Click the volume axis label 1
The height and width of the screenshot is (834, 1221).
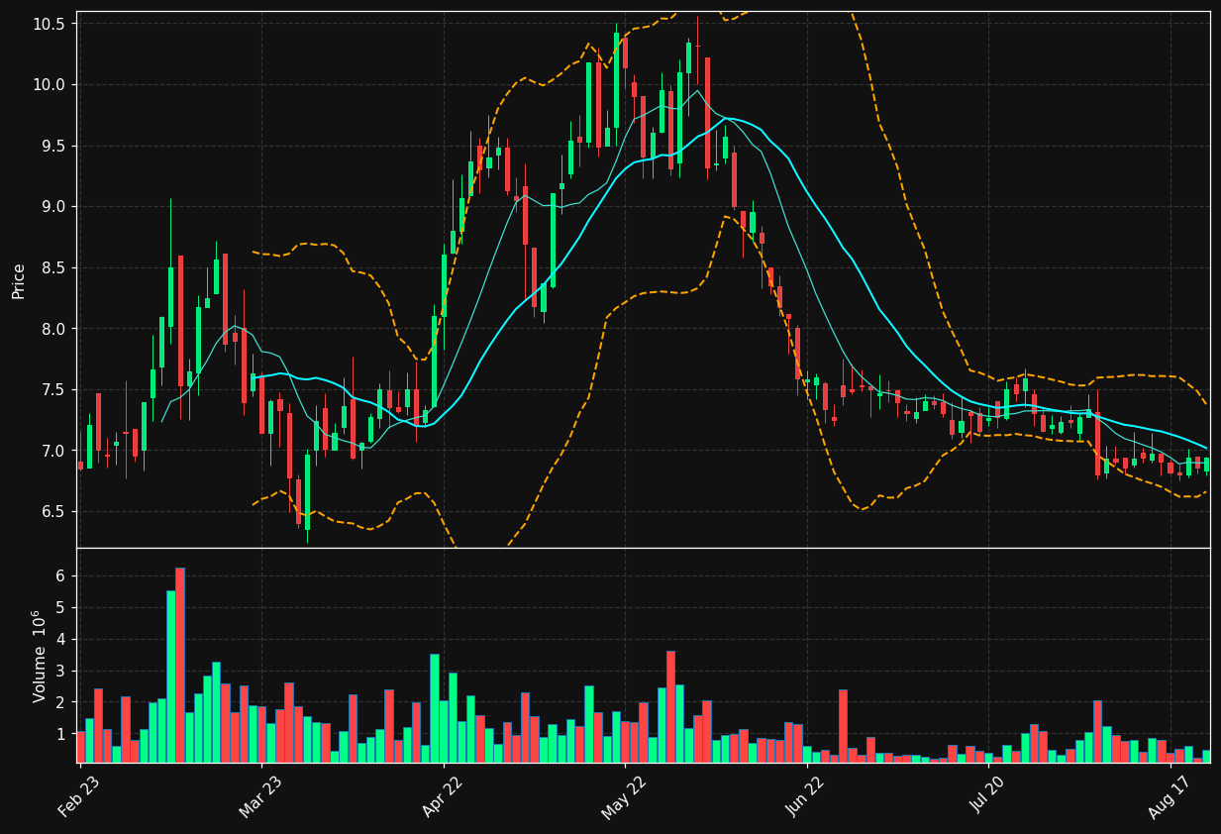[60, 735]
